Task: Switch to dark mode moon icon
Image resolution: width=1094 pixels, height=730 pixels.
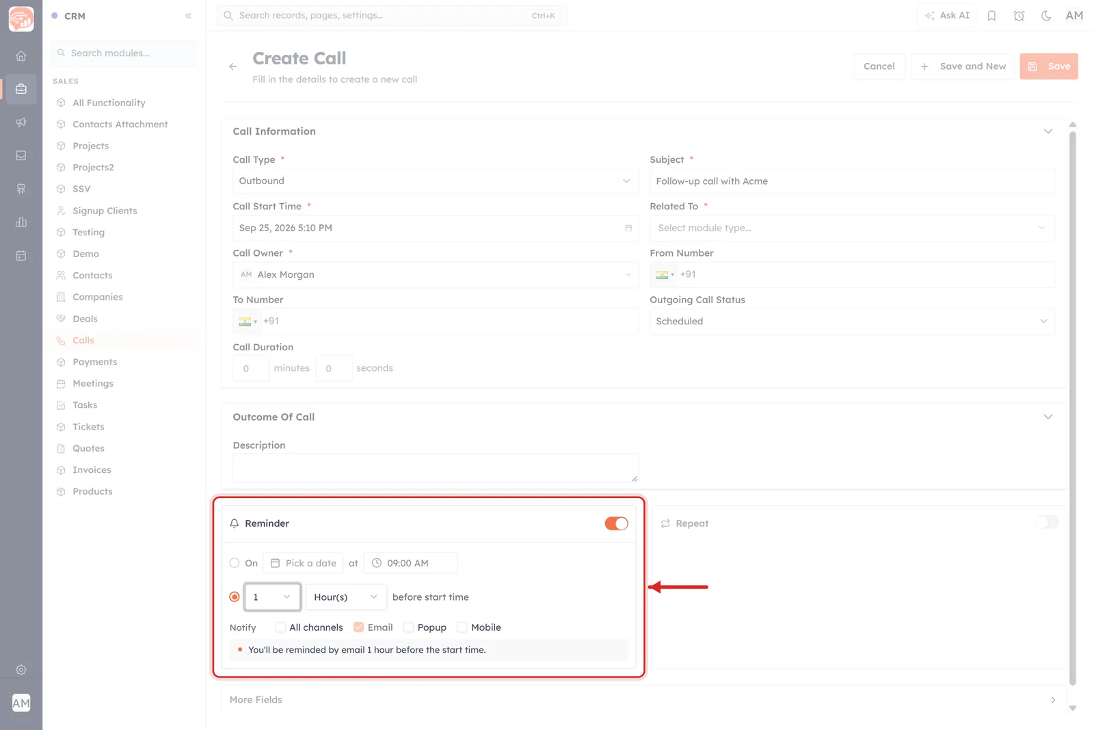Action: [x=1046, y=16]
